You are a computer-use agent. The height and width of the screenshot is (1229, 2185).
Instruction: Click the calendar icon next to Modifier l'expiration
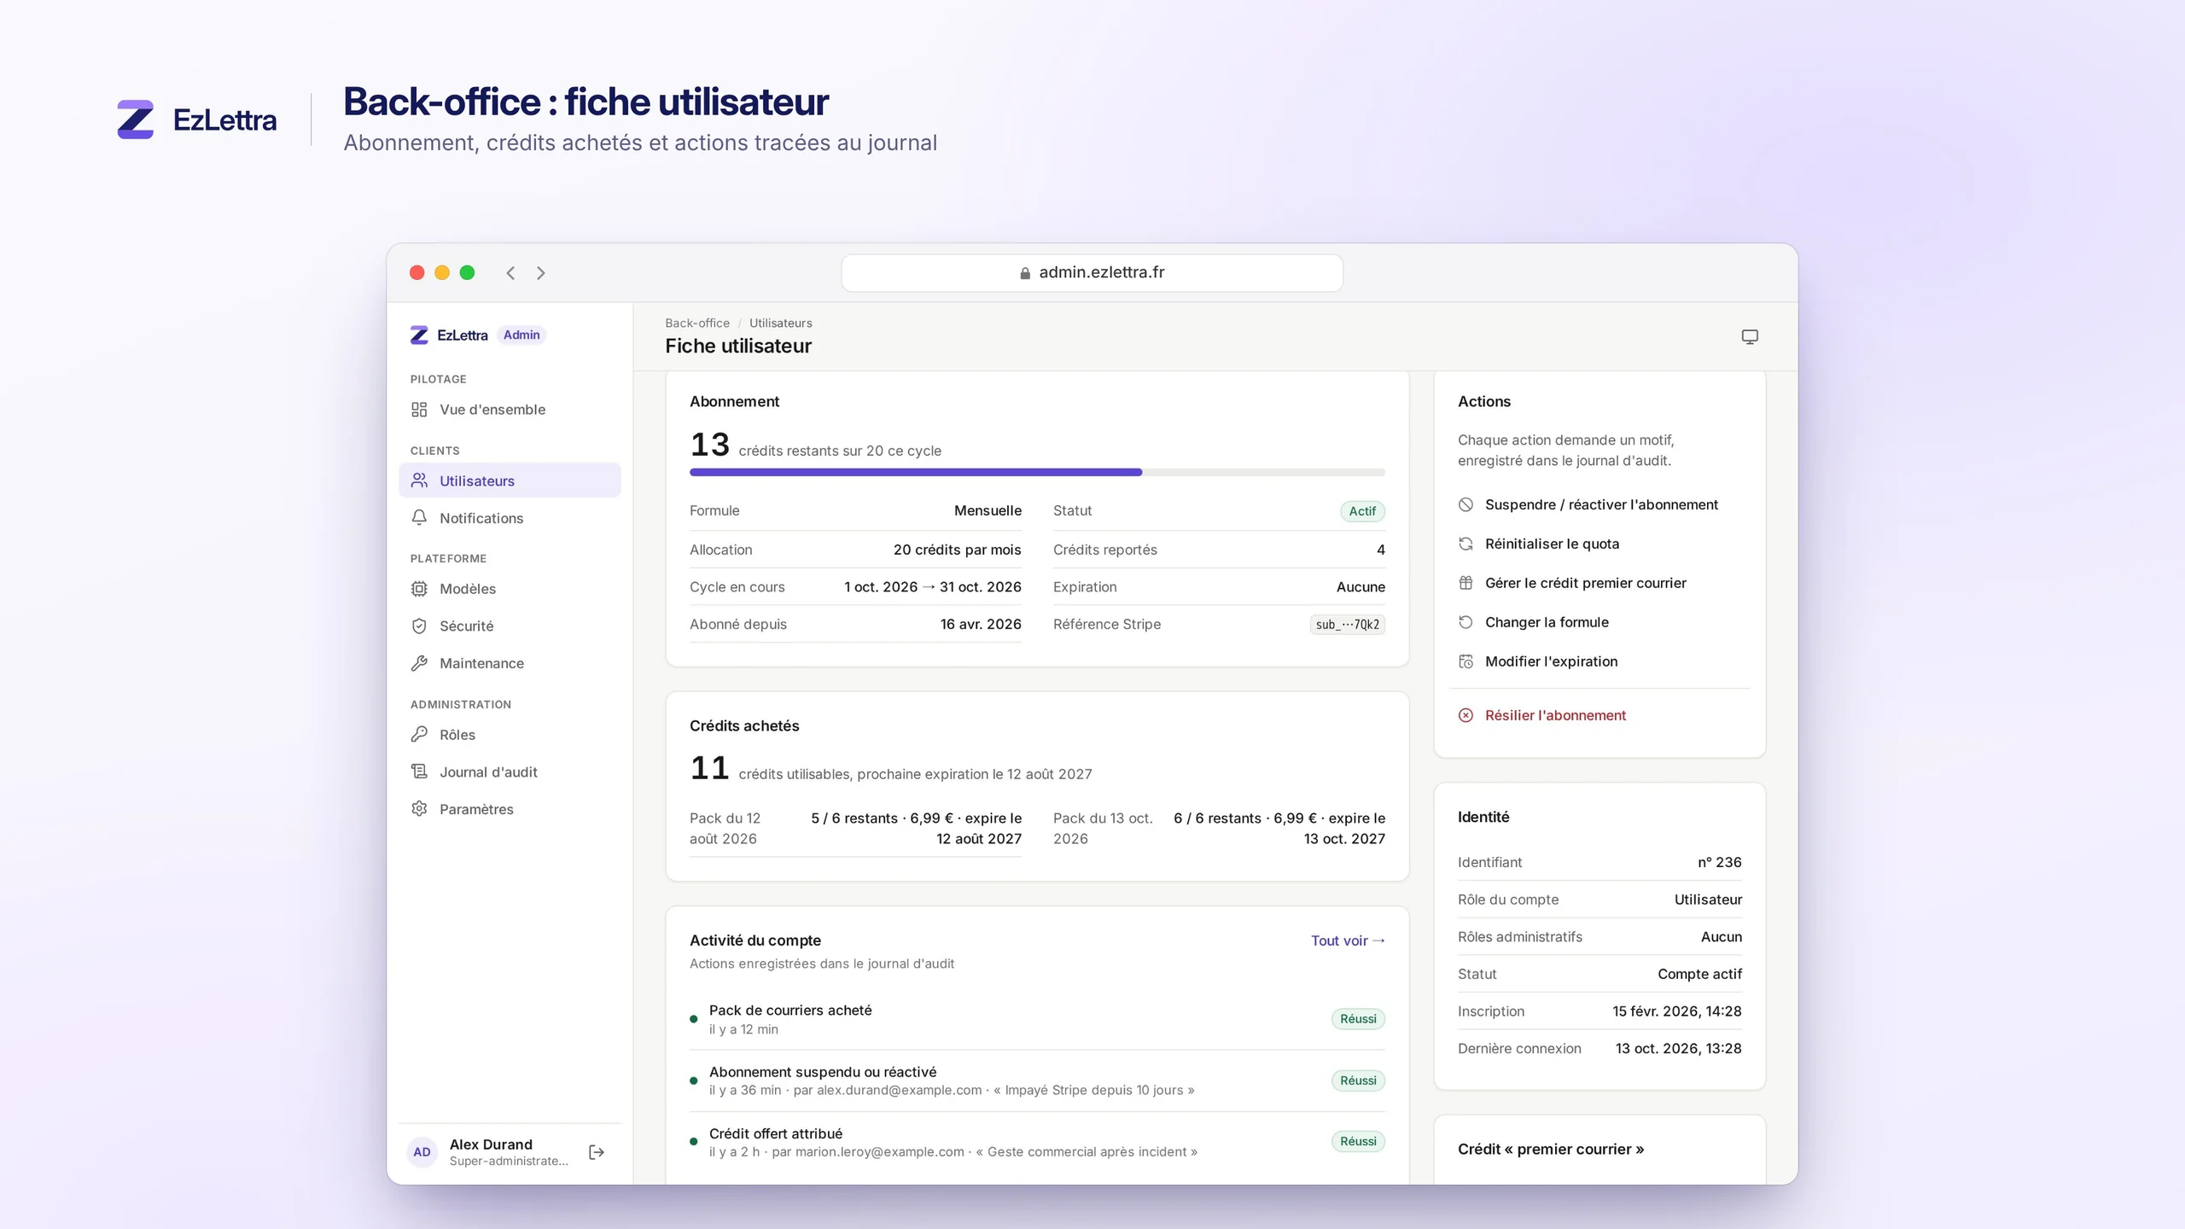pos(1465,661)
